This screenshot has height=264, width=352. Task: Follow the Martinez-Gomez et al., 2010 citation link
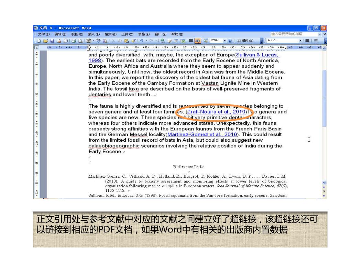202,134
